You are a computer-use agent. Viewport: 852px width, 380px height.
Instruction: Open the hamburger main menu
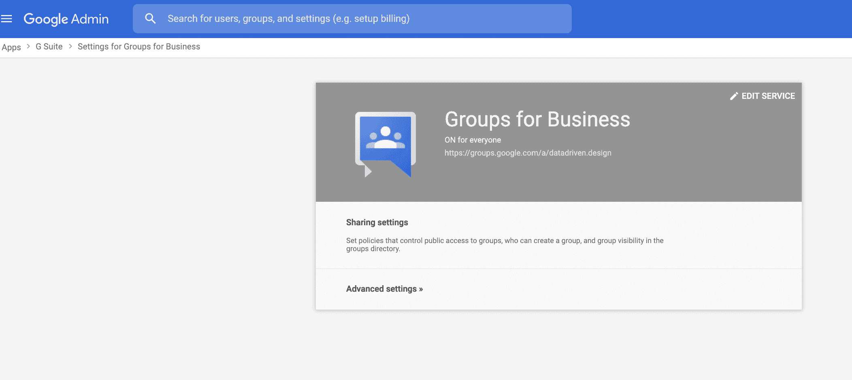[6, 19]
